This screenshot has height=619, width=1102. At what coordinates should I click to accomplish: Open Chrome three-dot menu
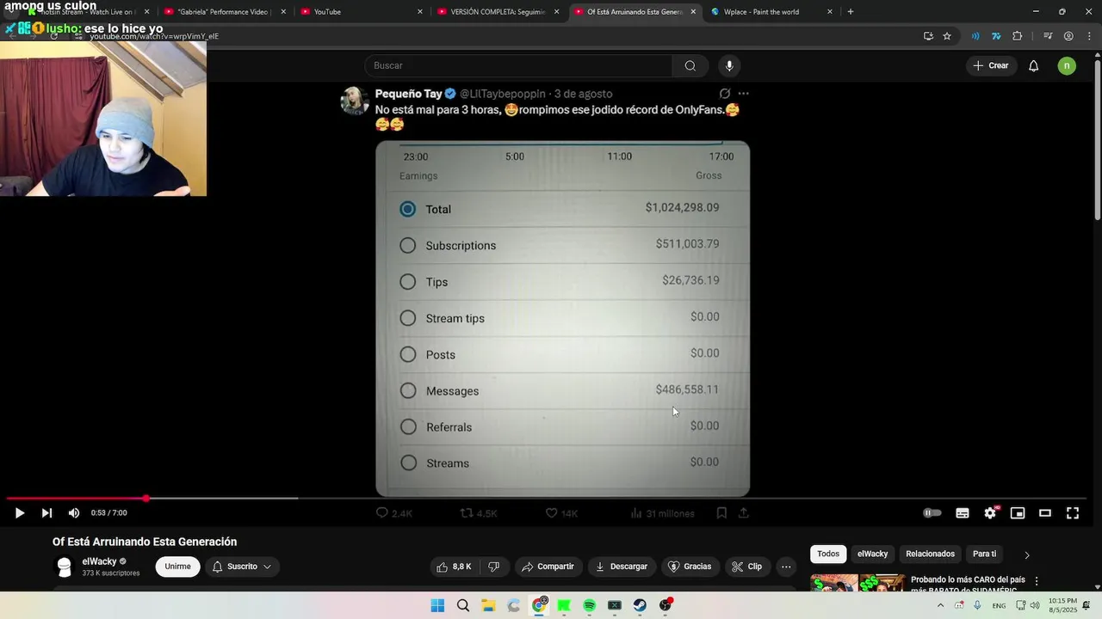tap(1089, 36)
